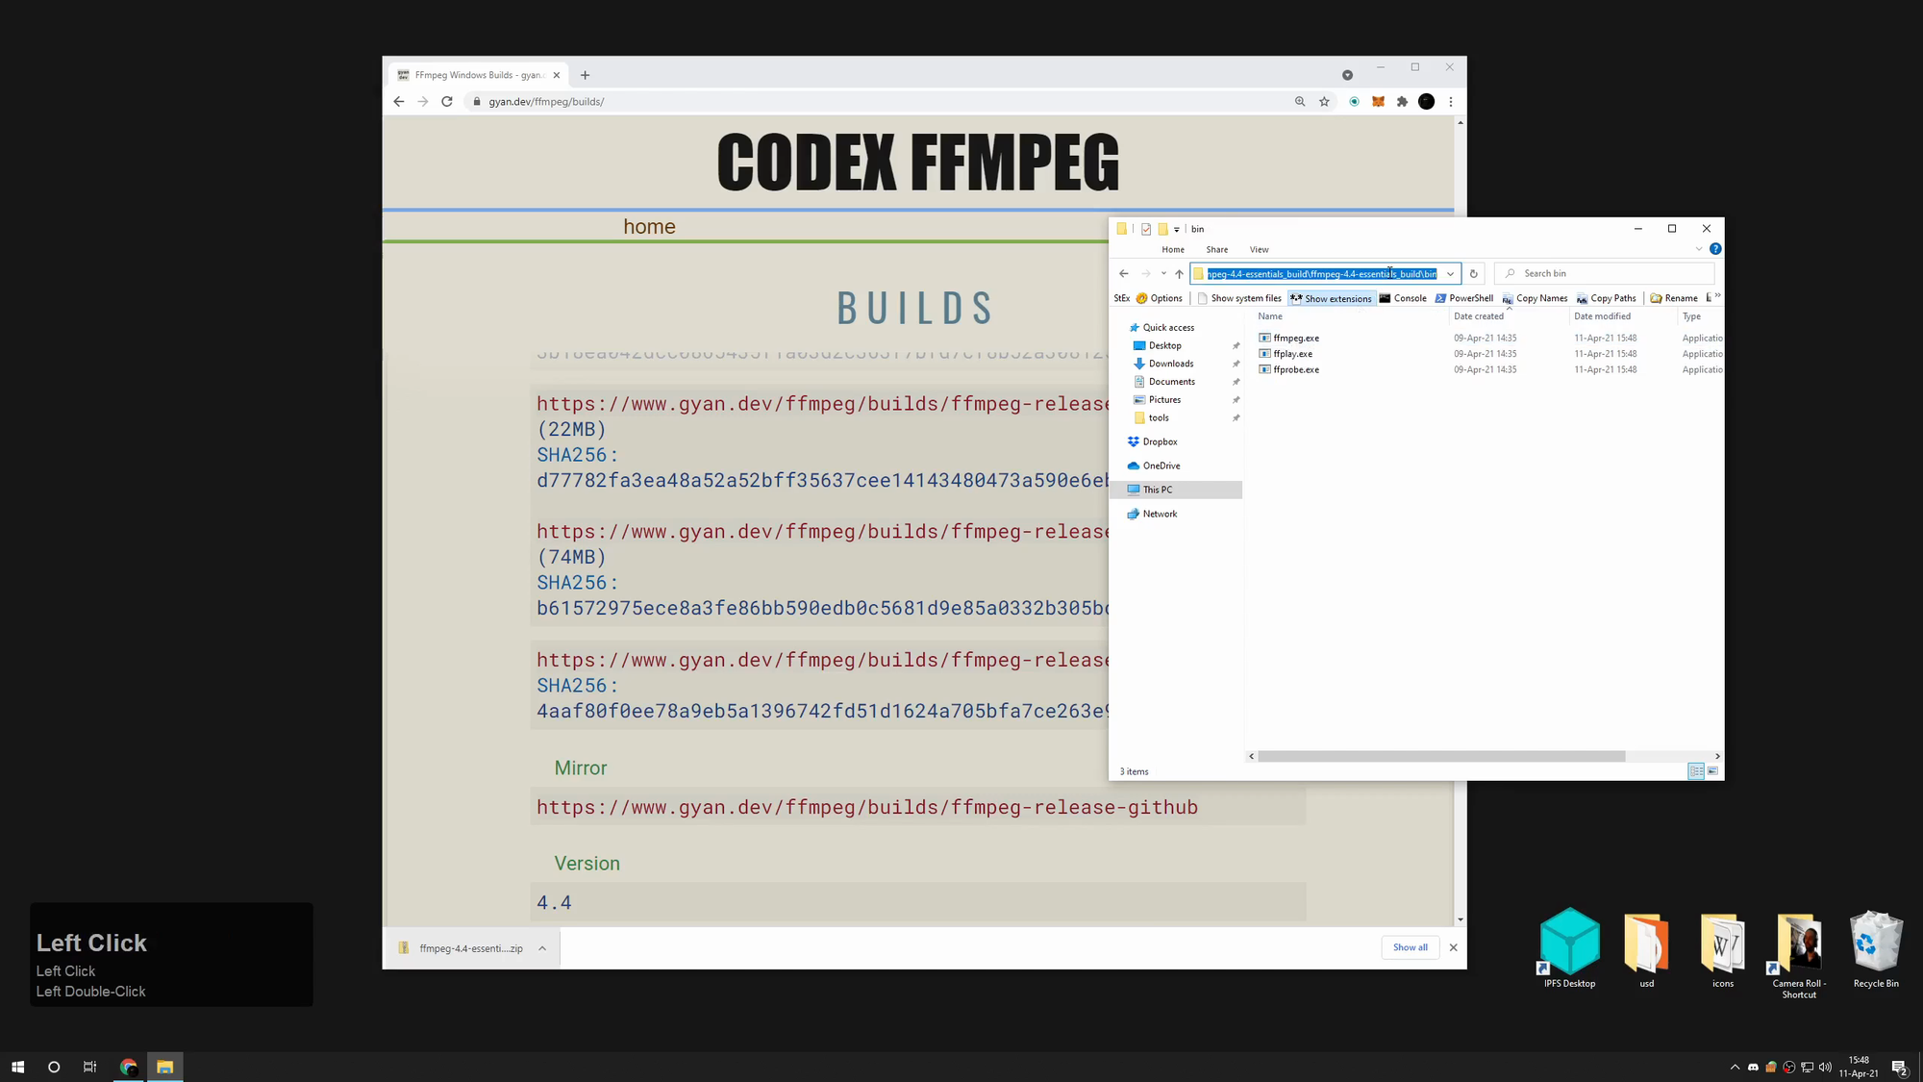The image size is (1923, 1082).
Task: Click Show all downloads button
Action: click(x=1411, y=947)
